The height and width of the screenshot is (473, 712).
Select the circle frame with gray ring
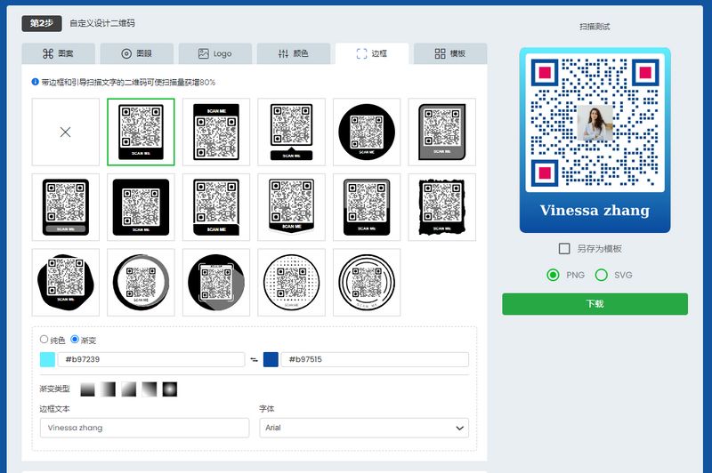(x=141, y=282)
